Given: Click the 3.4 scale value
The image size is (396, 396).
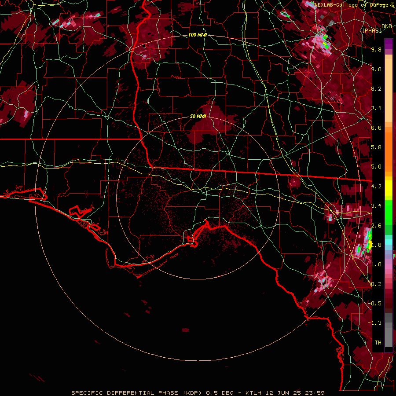Looking at the screenshot, I should (x=376, y=206).
